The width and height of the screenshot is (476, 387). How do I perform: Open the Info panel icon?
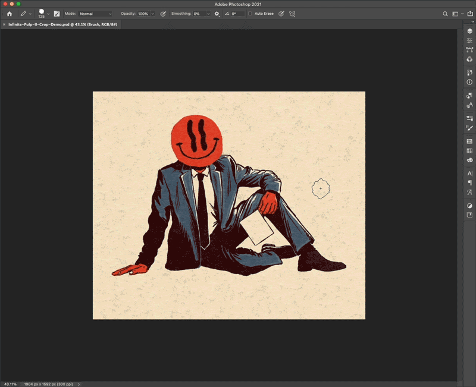click(x=469, y=82)
